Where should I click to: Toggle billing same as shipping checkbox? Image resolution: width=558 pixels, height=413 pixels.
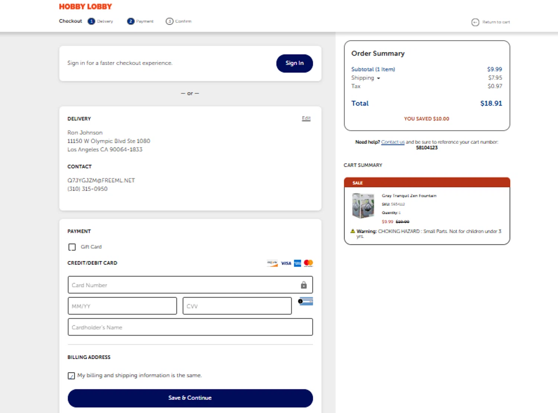(71, 376)
